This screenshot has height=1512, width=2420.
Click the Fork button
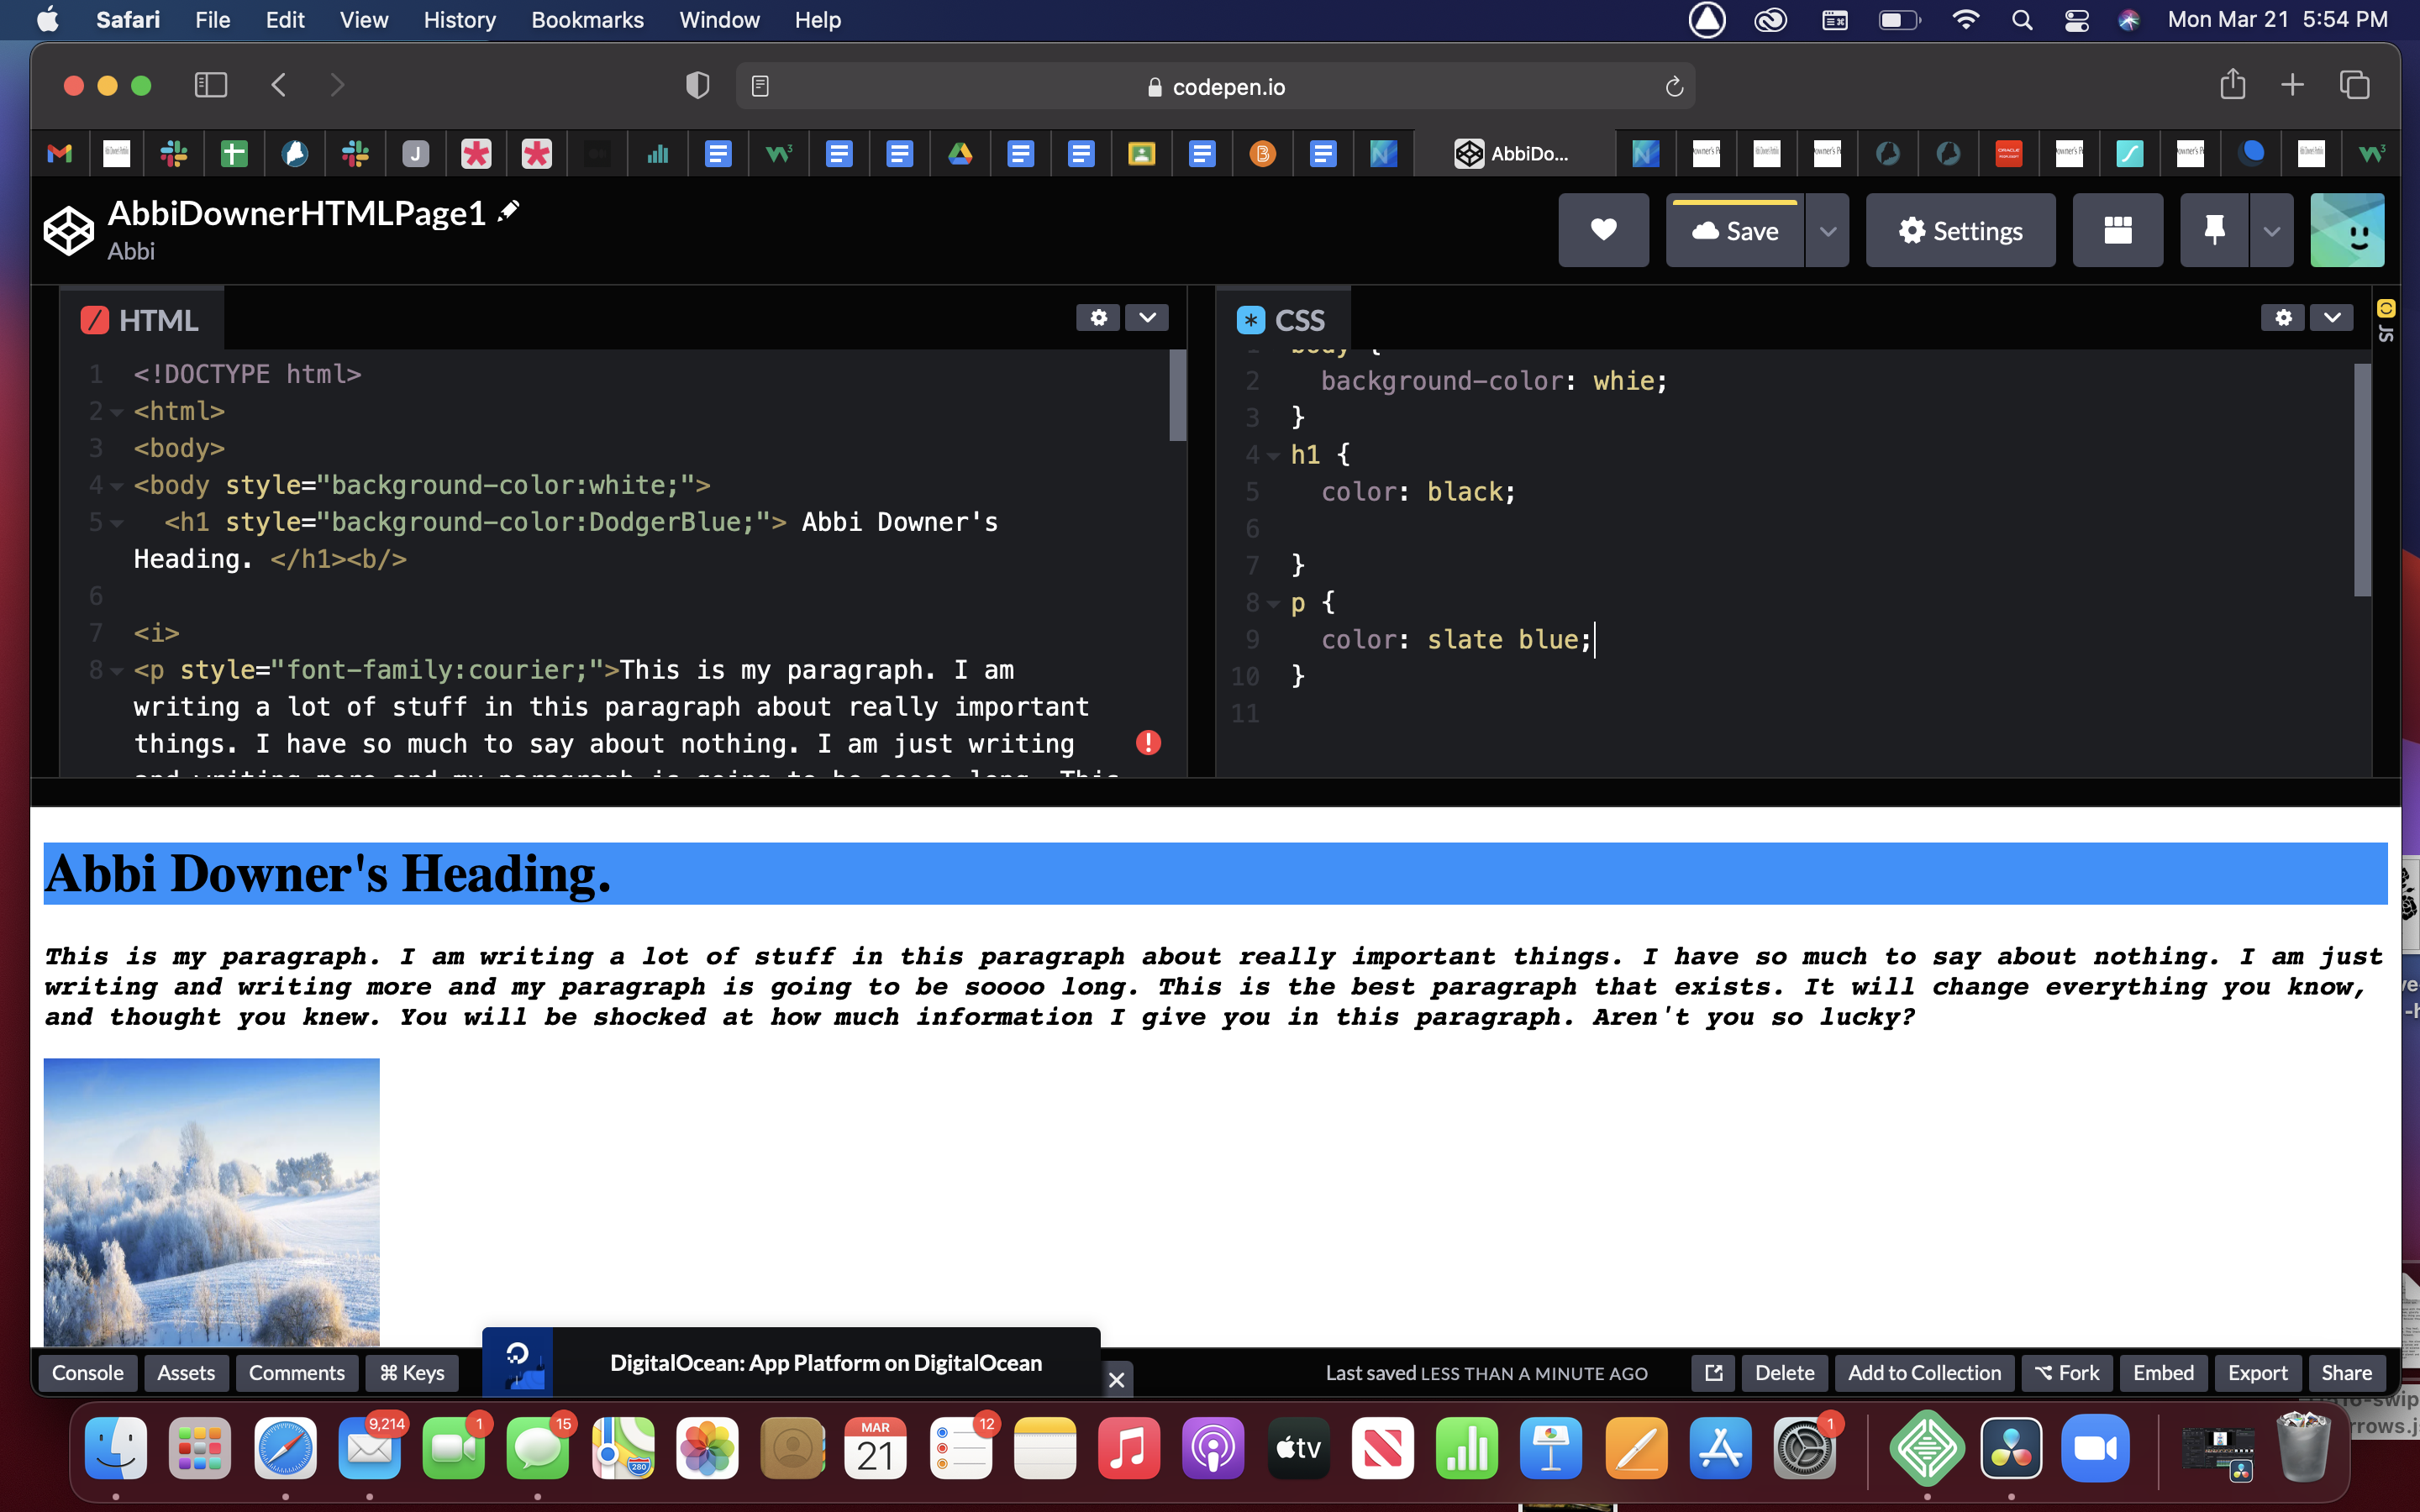click(x=2067, y=1373)
